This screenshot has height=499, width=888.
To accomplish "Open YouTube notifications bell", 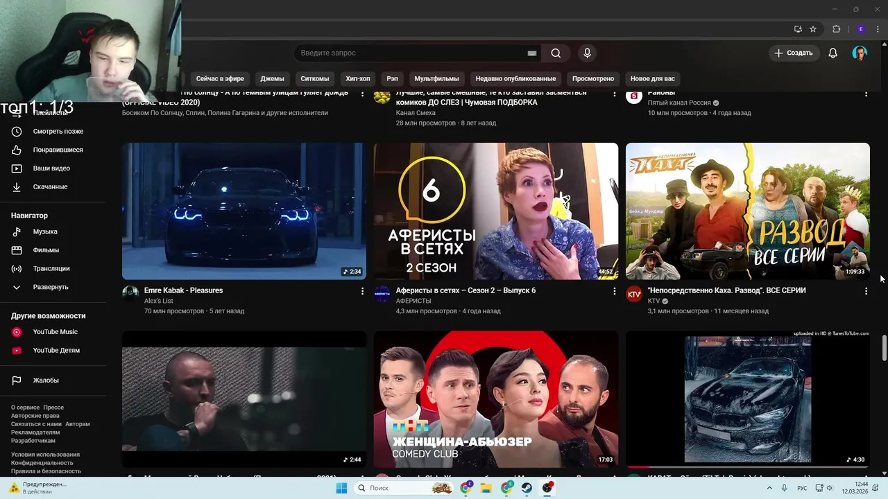I will (x=833, y=53).
